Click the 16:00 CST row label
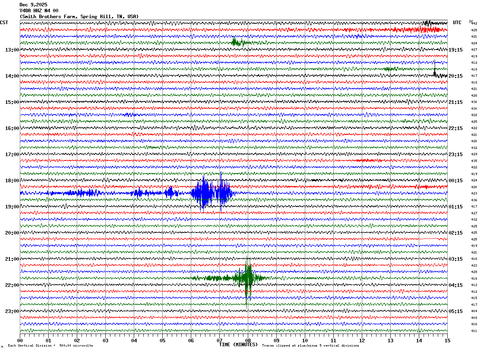 coord(12,128)
